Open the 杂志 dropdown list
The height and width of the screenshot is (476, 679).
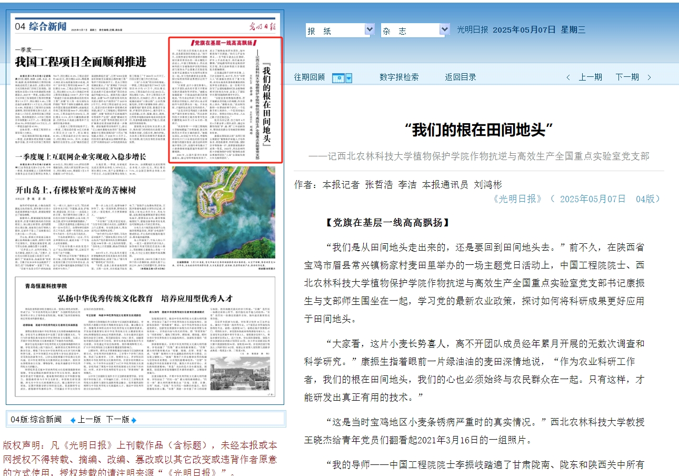click(415, 30)
